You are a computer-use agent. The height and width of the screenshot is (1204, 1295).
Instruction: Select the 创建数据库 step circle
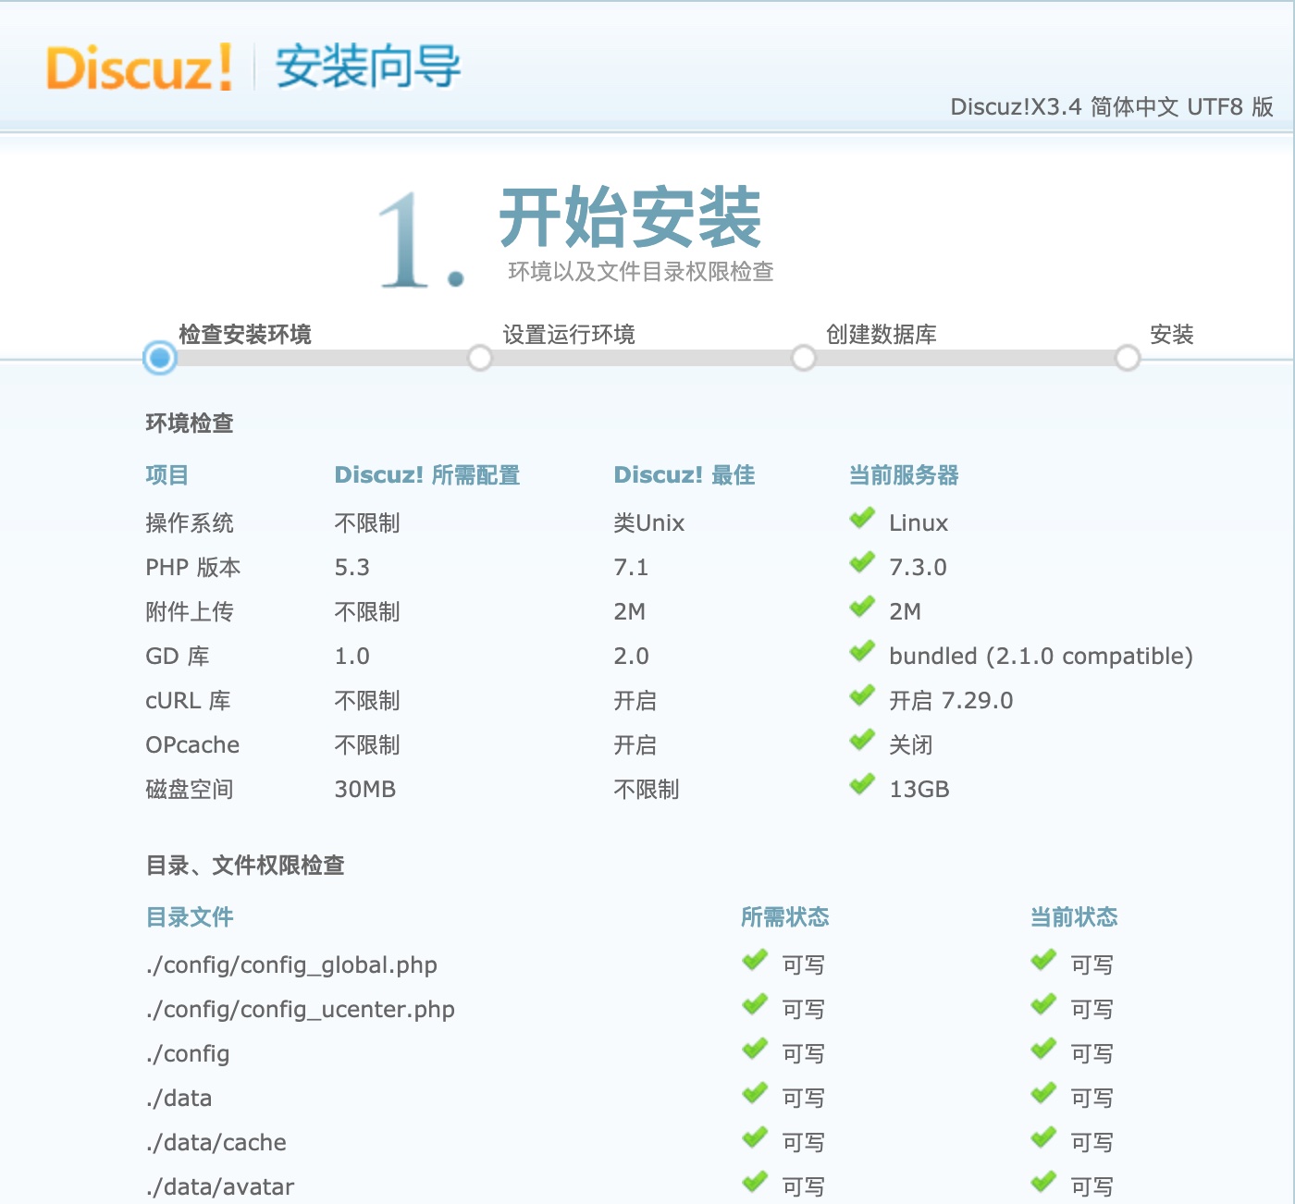point(804,358)
